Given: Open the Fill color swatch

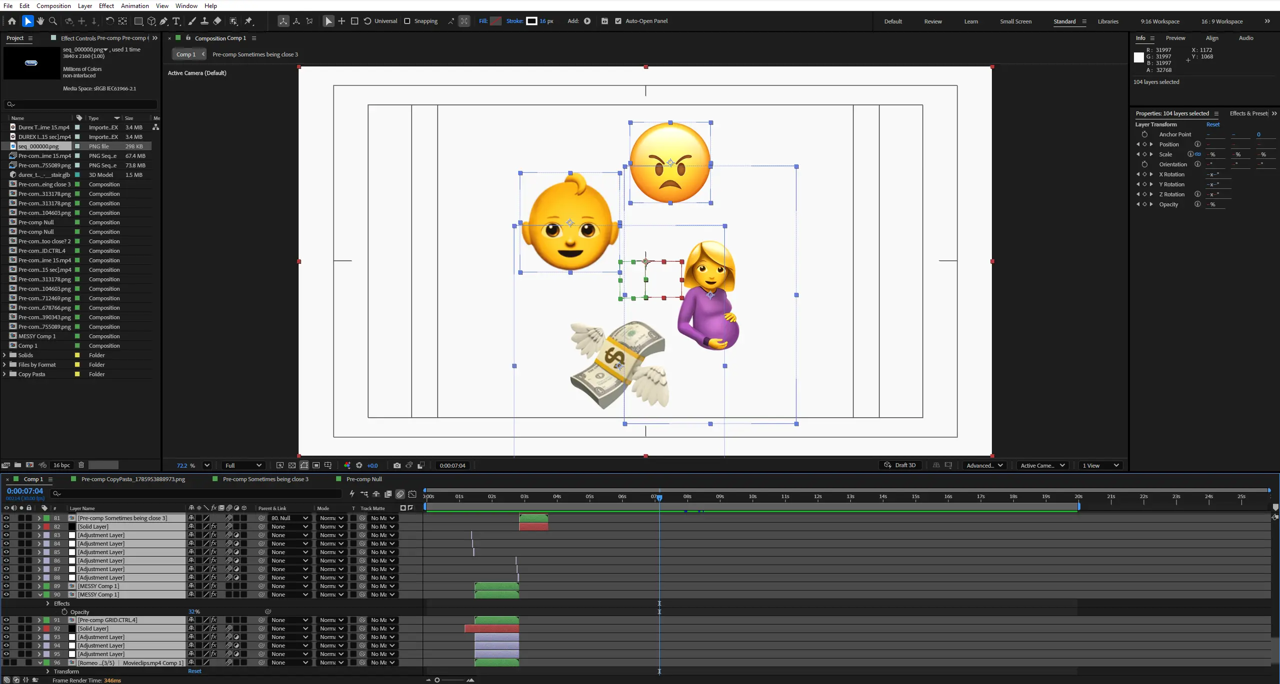Looking at the screenshot, I should click(x=495, y=21).
